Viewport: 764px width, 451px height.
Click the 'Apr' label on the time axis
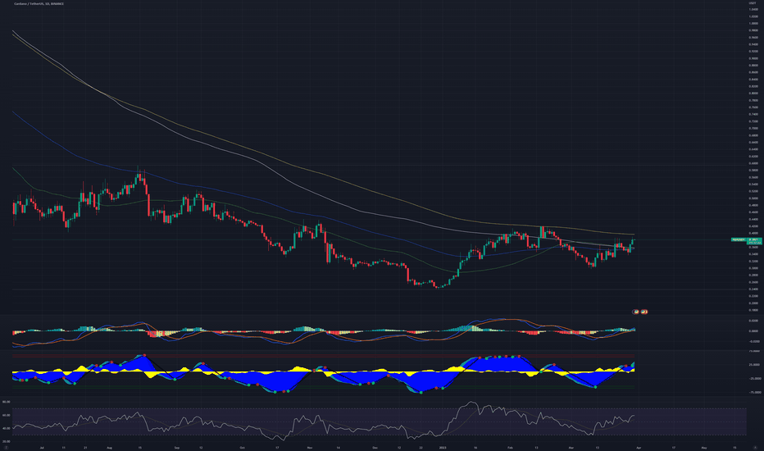click(639, 447)
